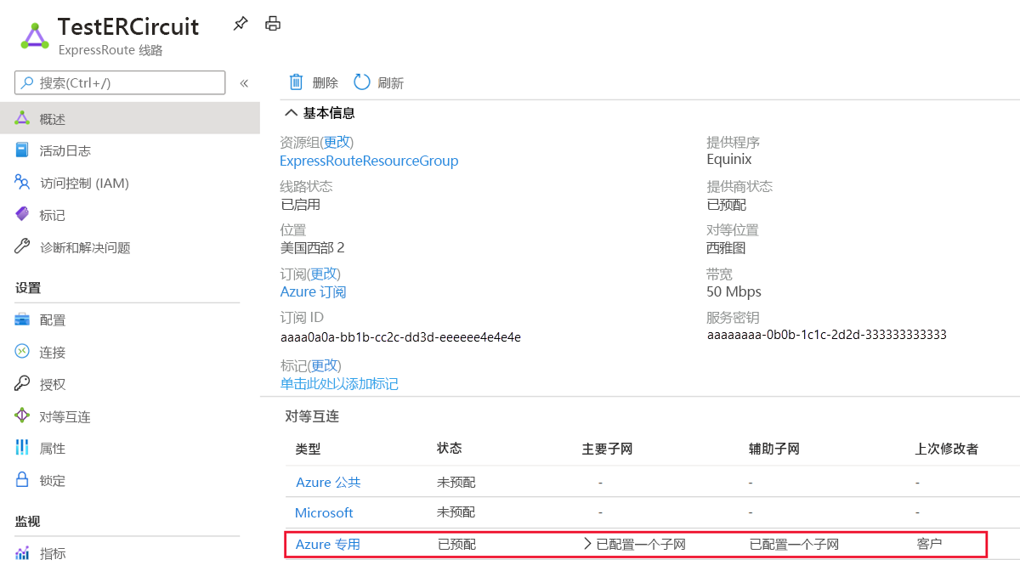The height and width of the screenshot is (571, 1020).
Task: Click the 属性 bars icon
Action: click(23, 448)
